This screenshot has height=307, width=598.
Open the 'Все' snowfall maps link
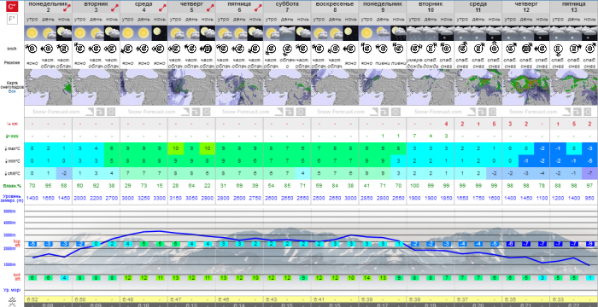[x=12, y=91]
